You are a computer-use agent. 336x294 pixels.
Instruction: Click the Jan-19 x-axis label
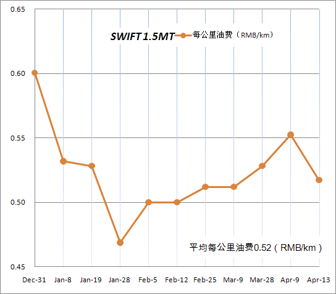tap(91, 280)
